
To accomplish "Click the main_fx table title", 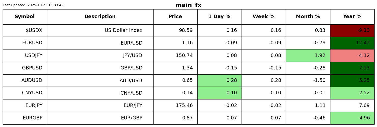I will click(188, 5).
